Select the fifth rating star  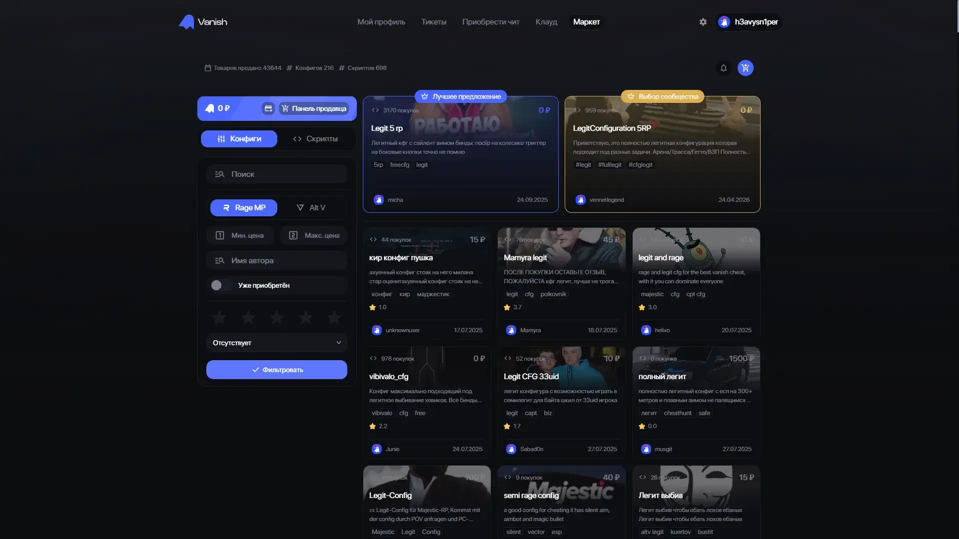(x=334, y=317)
